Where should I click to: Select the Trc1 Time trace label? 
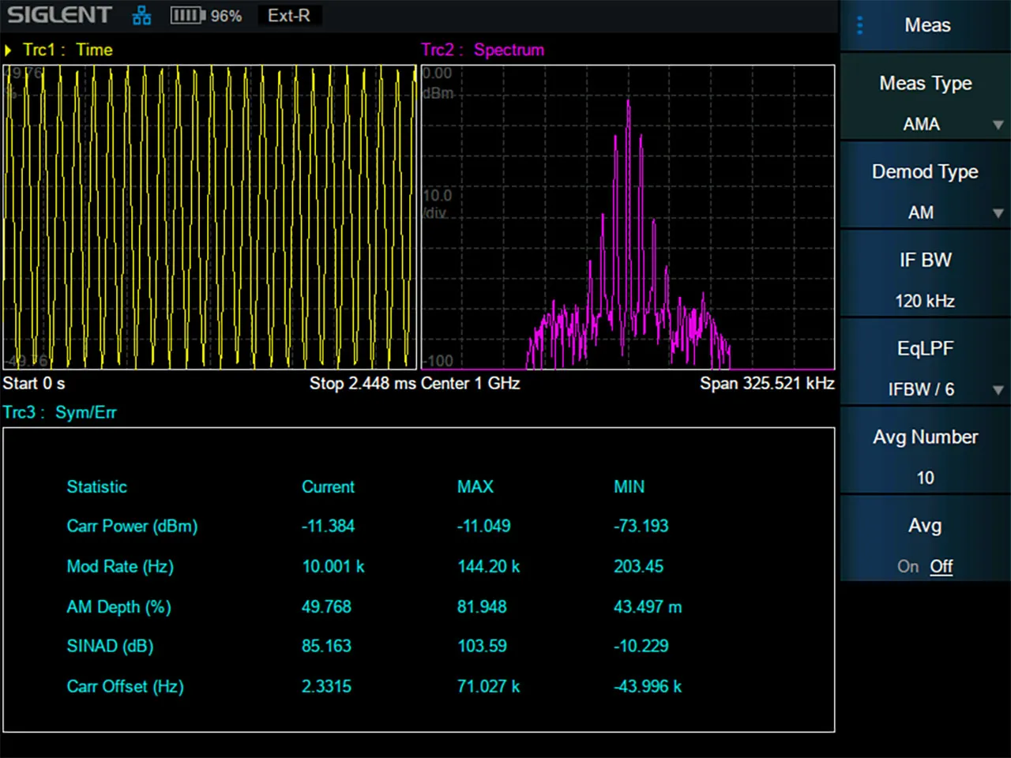click(x=67, y=50)
